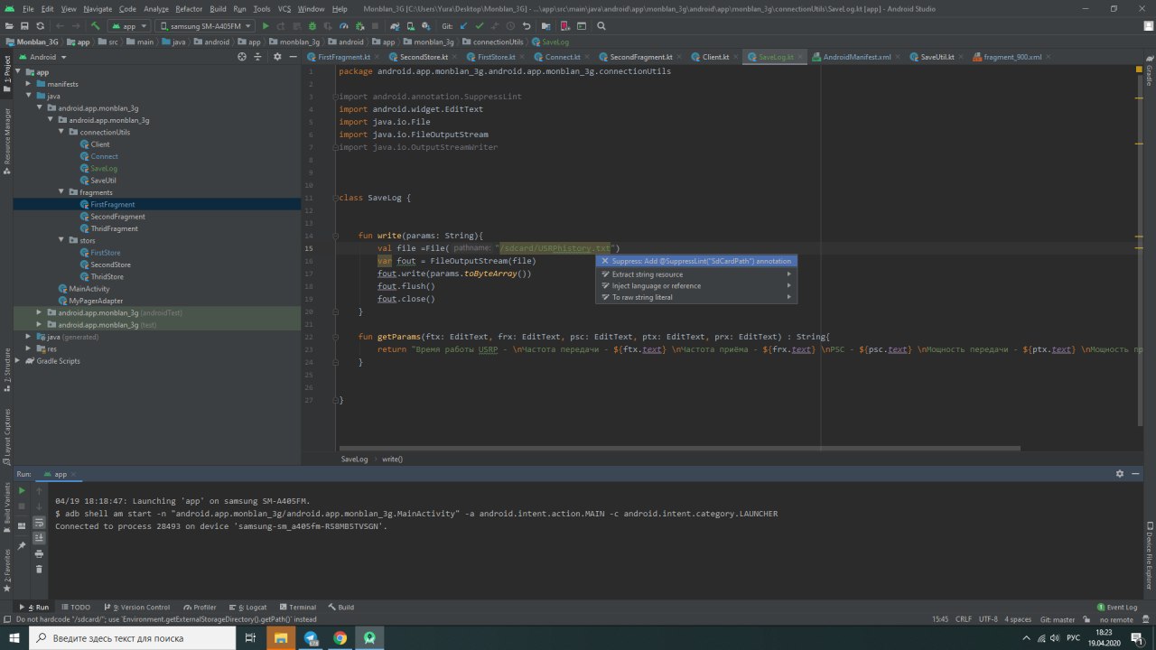The height and width of the screenshot is (650, 1156).
Task: Click the Git: master branch widget
Action: click(x=1057, y=619)
